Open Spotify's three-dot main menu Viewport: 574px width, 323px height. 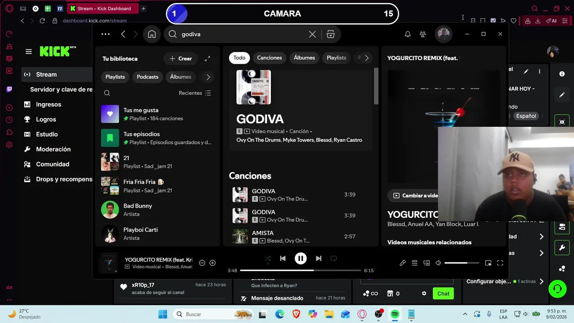105,34
